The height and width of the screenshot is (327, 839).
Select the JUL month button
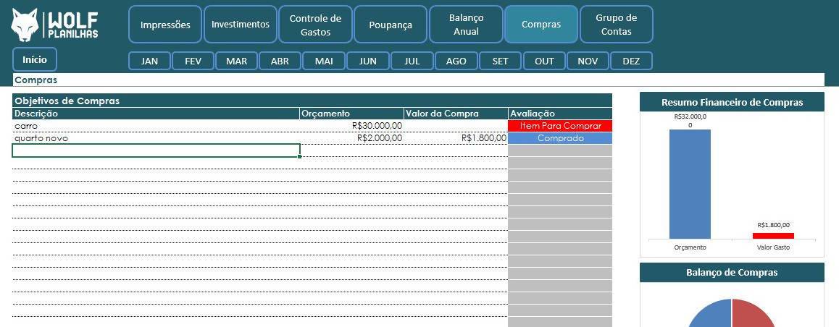[x=412, y=61]
